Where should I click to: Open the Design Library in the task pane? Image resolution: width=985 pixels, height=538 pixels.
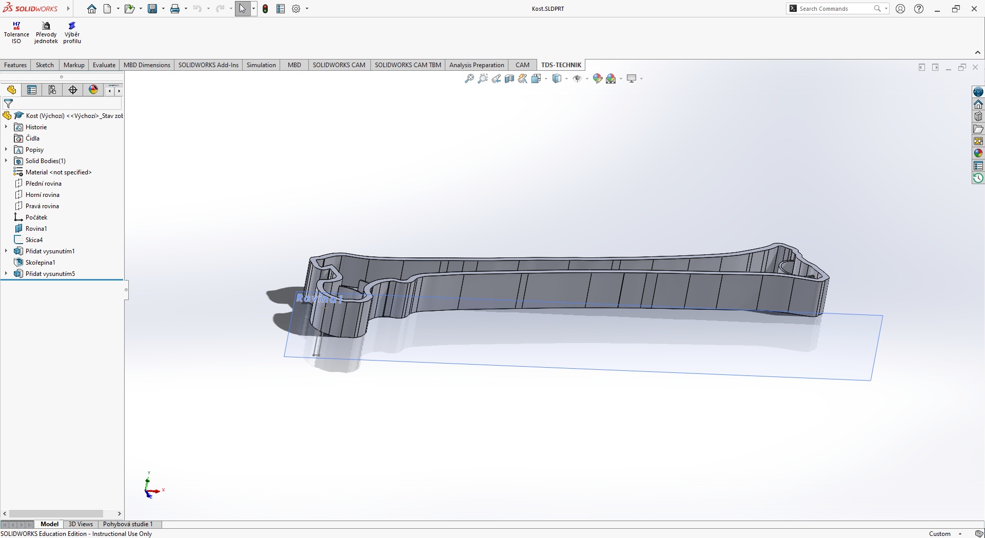pyautogui.click(x=978, y=116)
